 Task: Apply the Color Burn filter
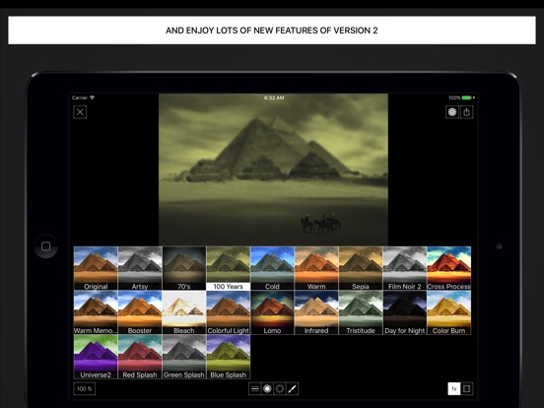point(449,312)
